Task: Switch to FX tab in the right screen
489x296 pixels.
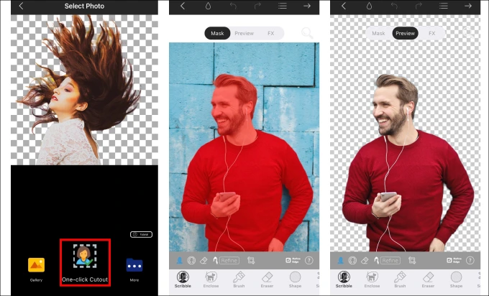Action: point(431,33)
